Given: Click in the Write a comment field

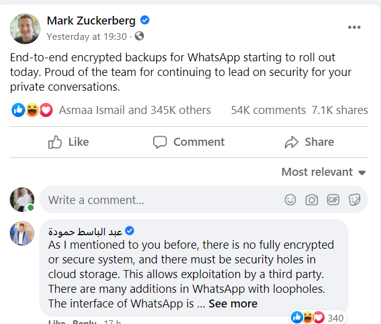Looking at the screenshot, I should click(159, 200).
